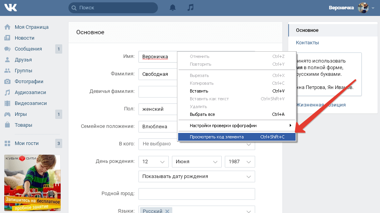Viewport: 380px width, 213px height.
Task: Select Просмотреть код элемента
Action: 237,137
